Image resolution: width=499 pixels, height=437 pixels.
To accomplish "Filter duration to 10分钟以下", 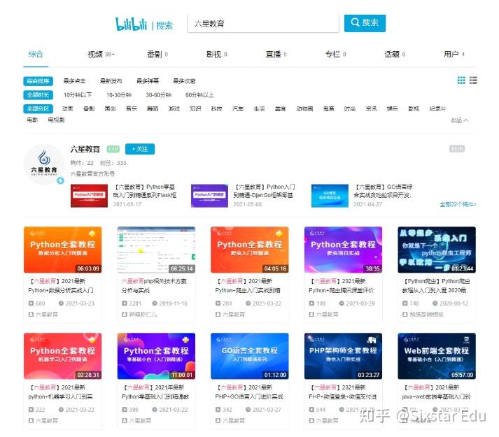I will coord(77,95).
